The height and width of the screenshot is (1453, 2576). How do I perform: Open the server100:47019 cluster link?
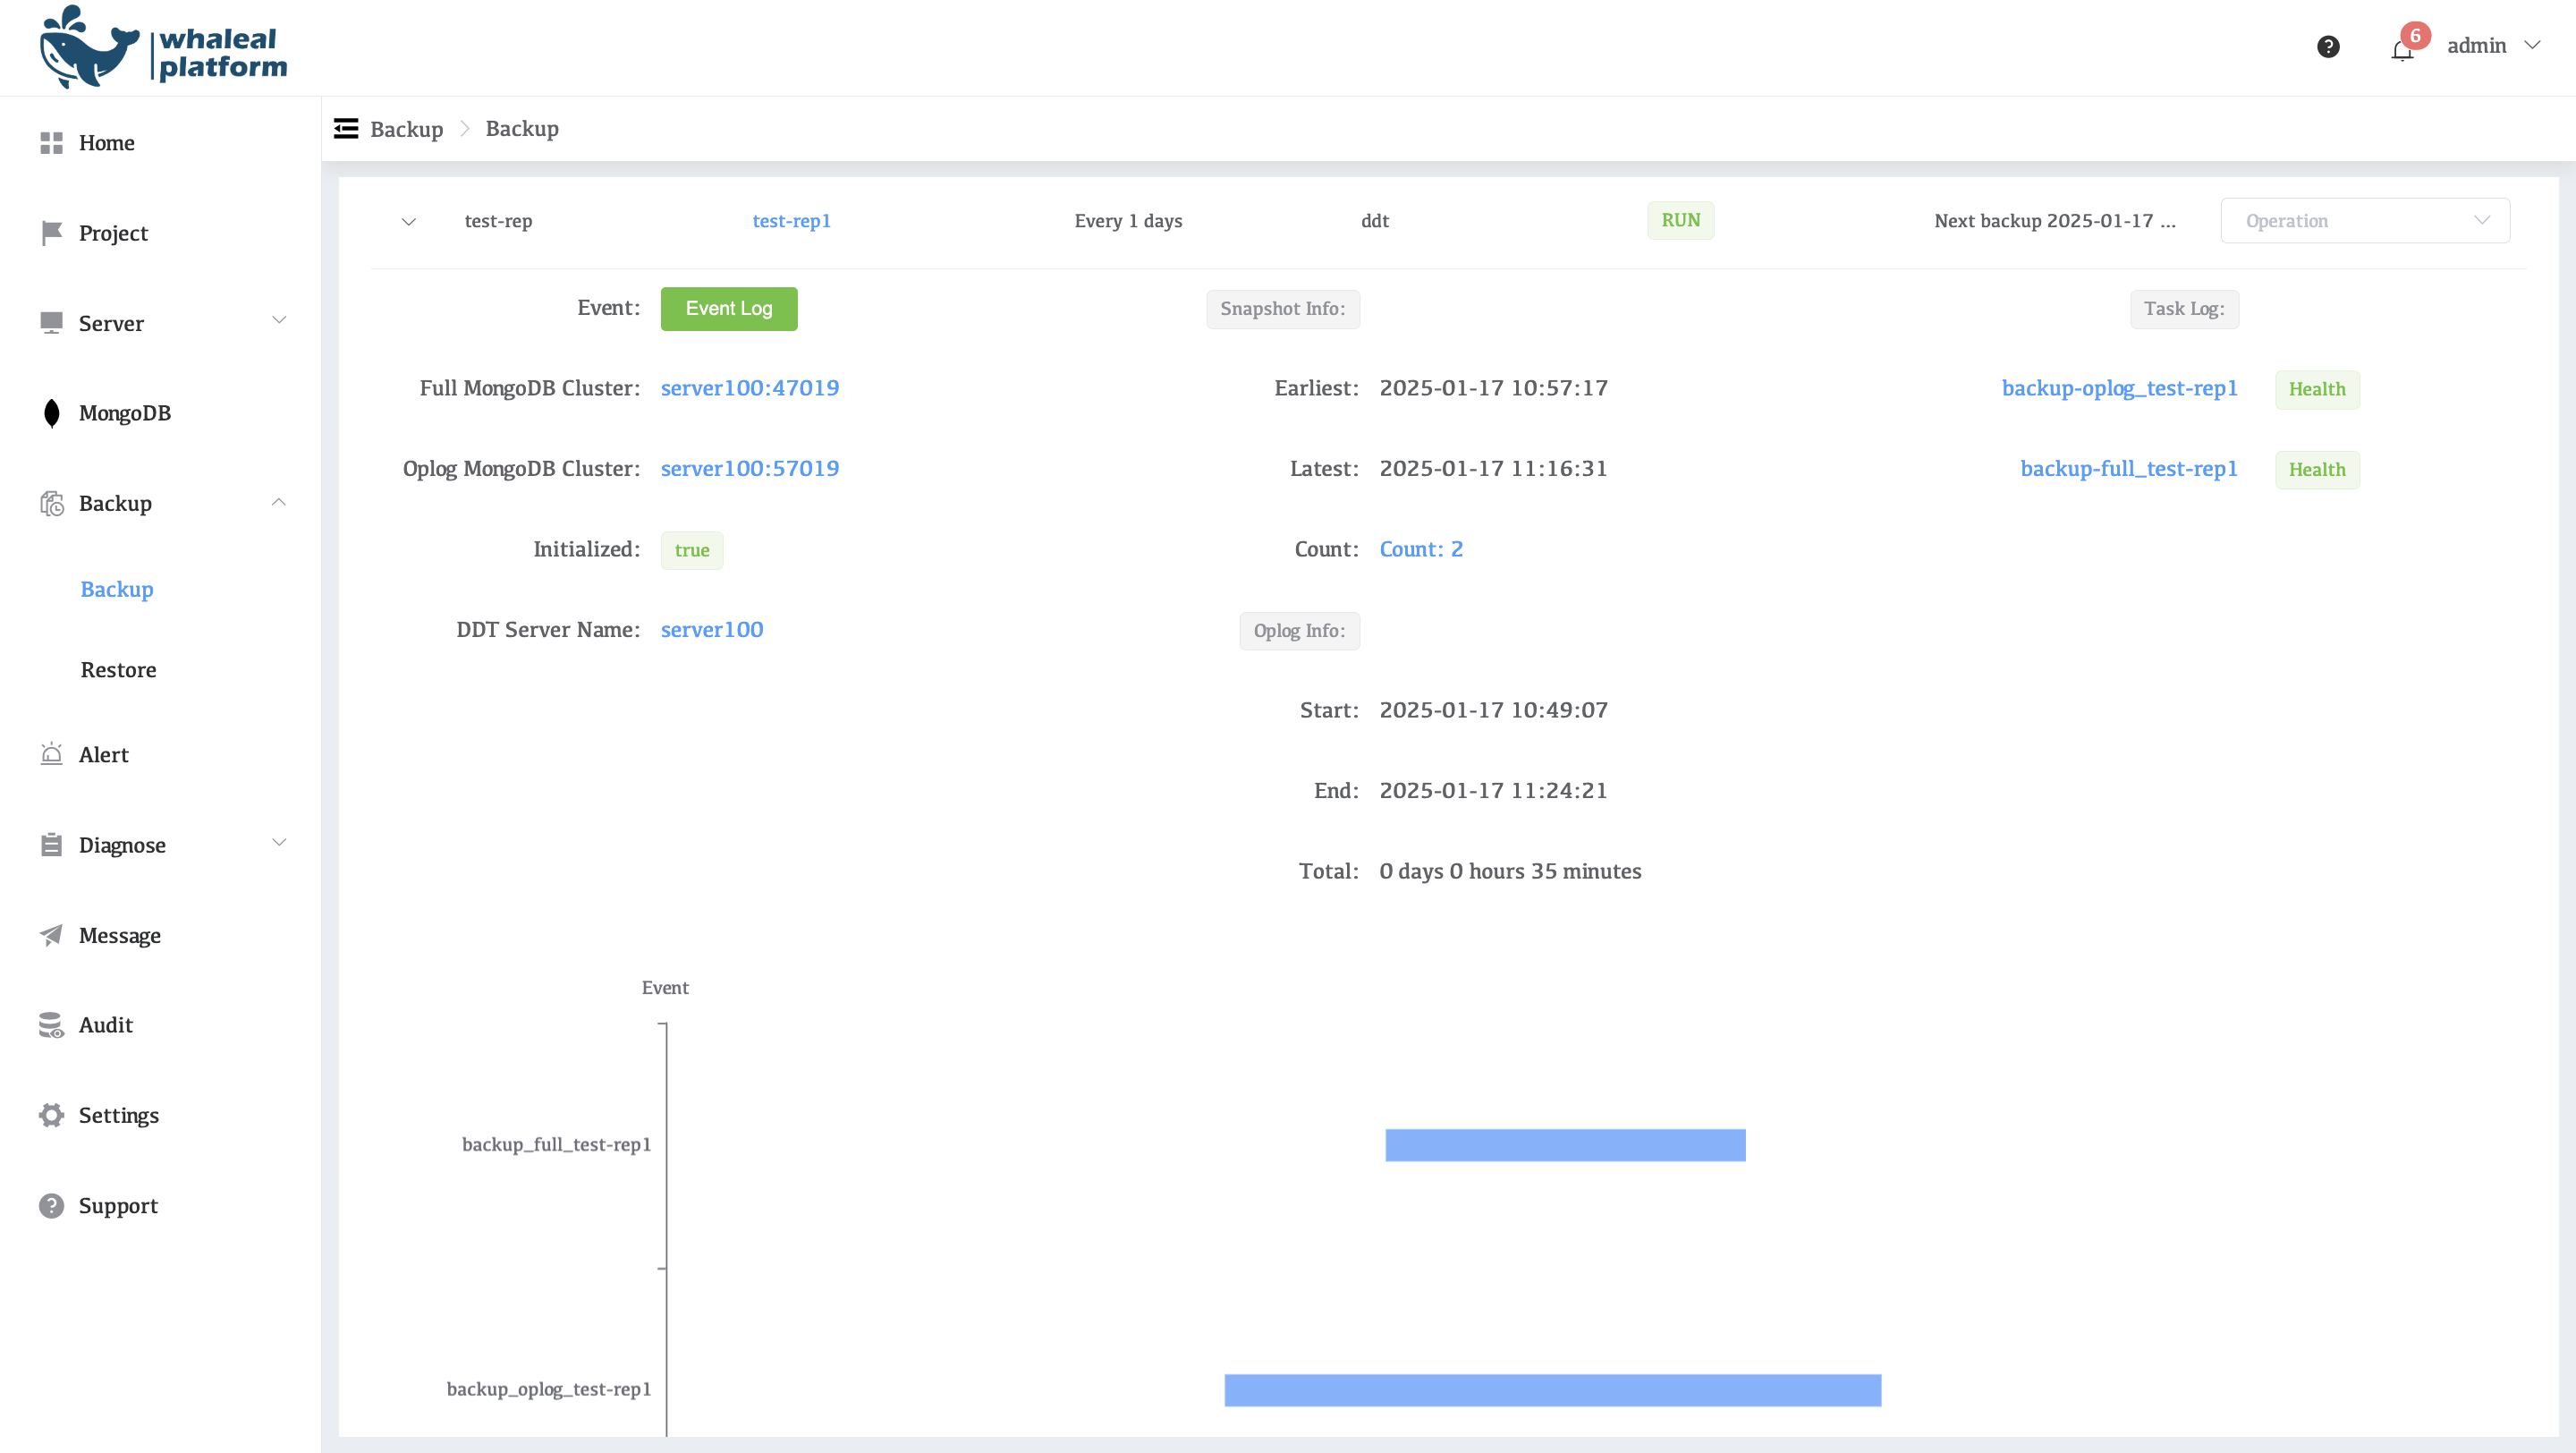[x=749, y=388]
